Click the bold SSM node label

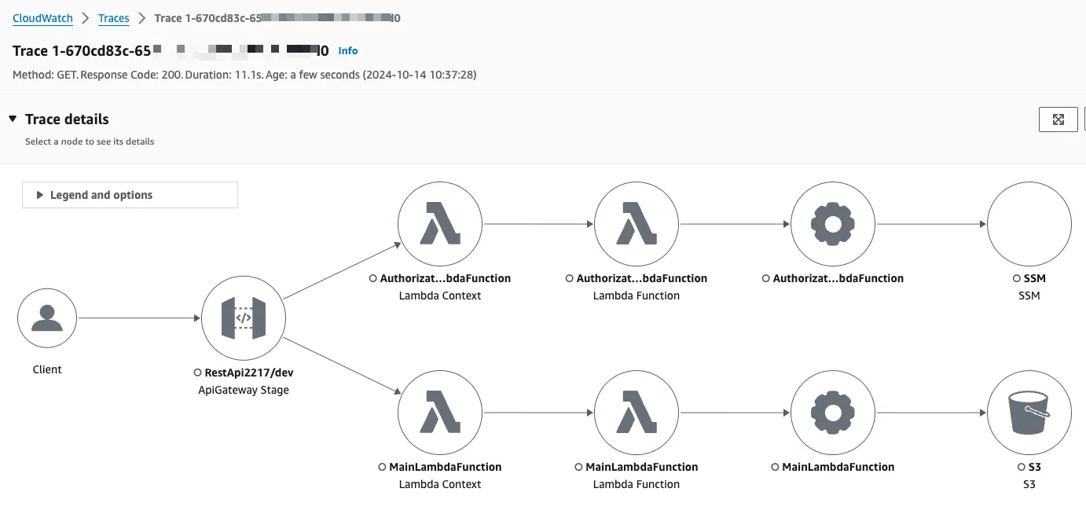pos(1035,278)
